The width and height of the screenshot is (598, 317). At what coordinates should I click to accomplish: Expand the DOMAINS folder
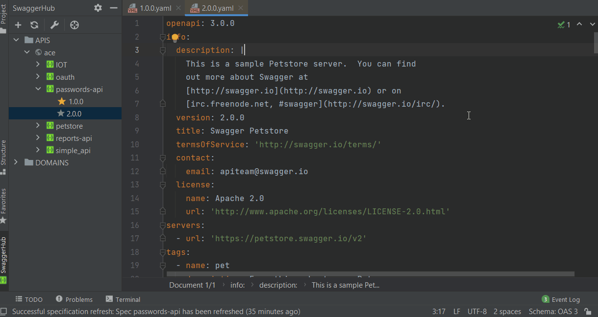click(x=16, y=162)
